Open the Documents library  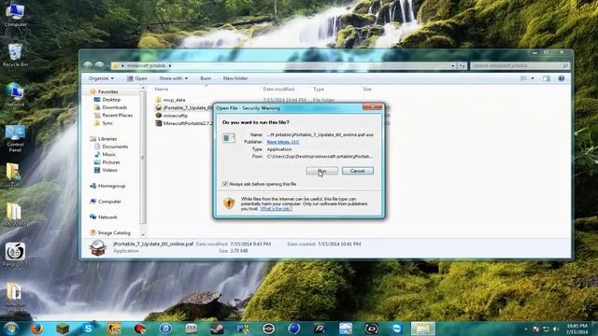(115, 147)
